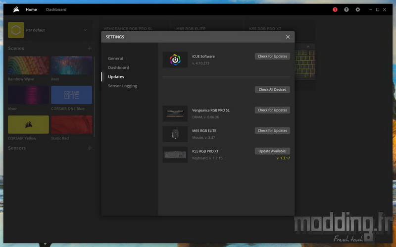Image resolution: width=396 pixels, height=247 pixels.
Task: Click the Par defaut profile icon
Action: pos(16,30)
